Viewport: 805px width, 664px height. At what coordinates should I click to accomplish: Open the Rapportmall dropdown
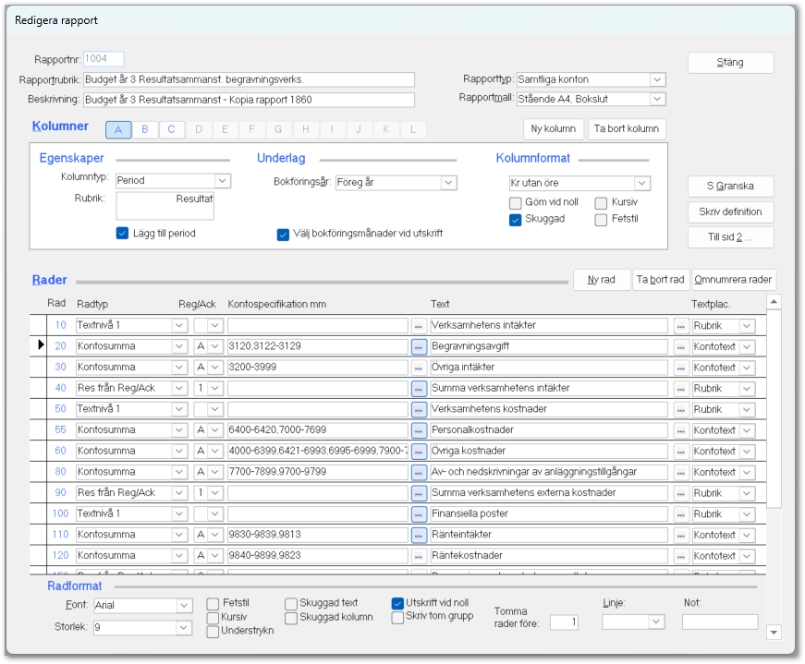coord(657,99)
